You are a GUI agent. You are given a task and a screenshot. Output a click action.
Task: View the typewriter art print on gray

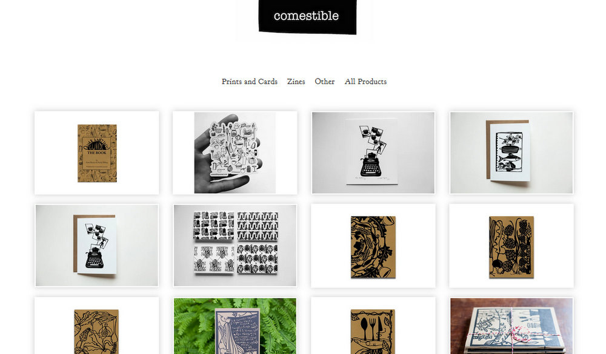(x=373, y=153)
